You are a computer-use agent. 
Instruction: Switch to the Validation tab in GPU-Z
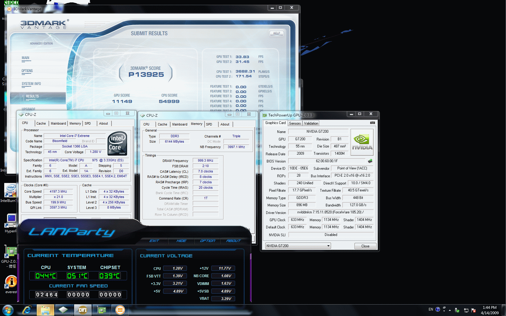pos(311,123)
